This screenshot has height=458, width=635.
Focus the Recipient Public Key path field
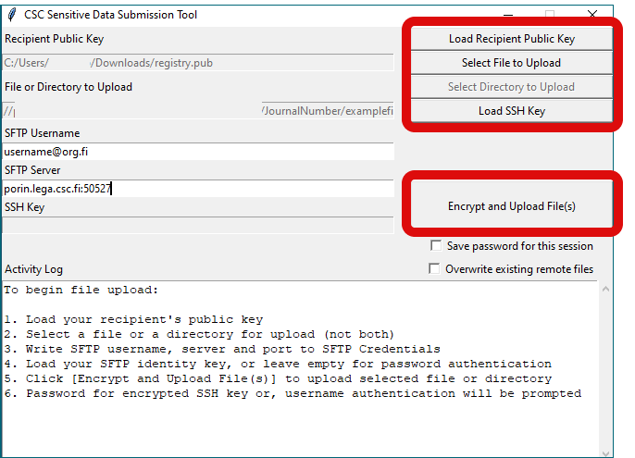[198, 63]
